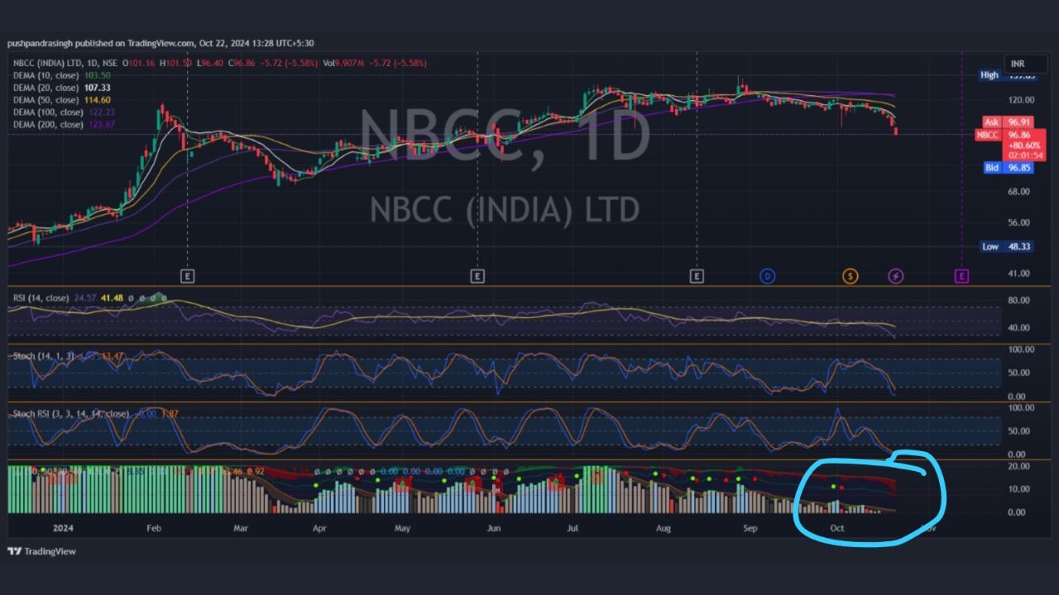Image resolution: width=1059 pixels, height=595 pixels.
Task: Click the TradingView logo at bottom left
Action: pos(41,551)
